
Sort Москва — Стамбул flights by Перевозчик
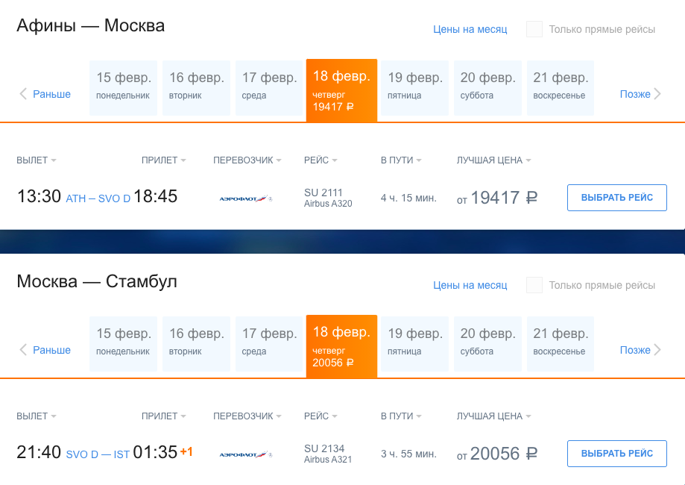pos(247,416)
